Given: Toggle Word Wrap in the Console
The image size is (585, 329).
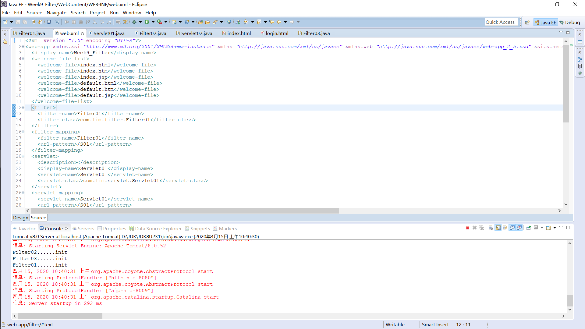Looking at the screenshot, I should 505,228.
